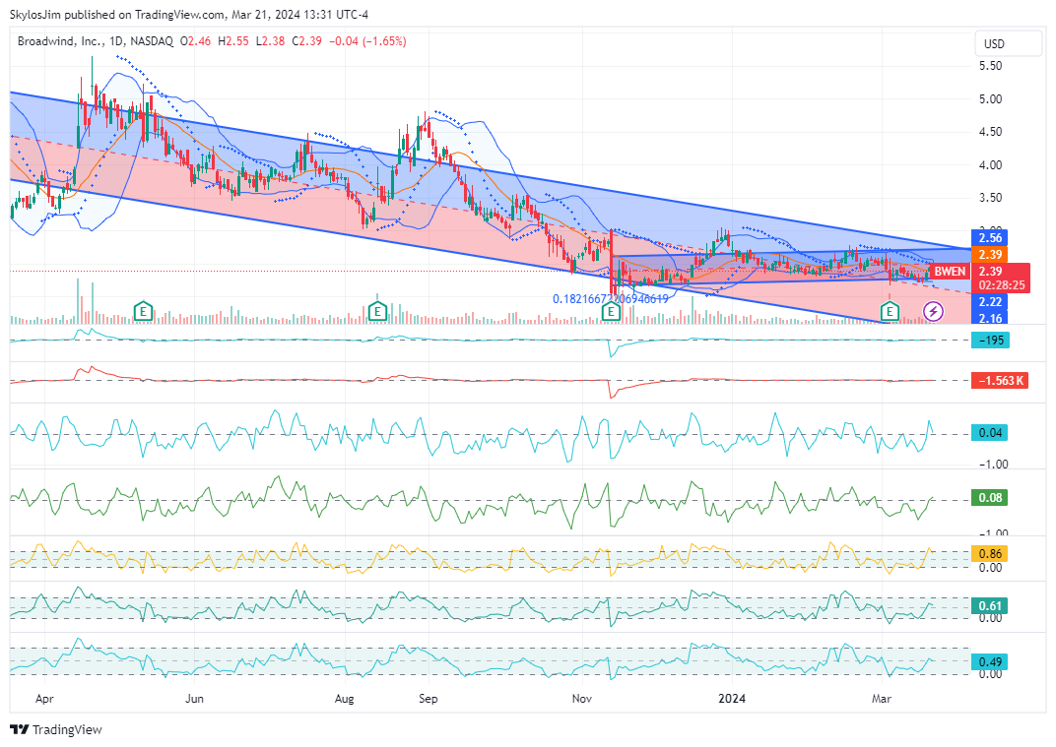Image resolution: width=1056 pixels, height=747 pixels.
Task: Click the green 0.08 indicator value tag
Action: click(x=989, y=498)
